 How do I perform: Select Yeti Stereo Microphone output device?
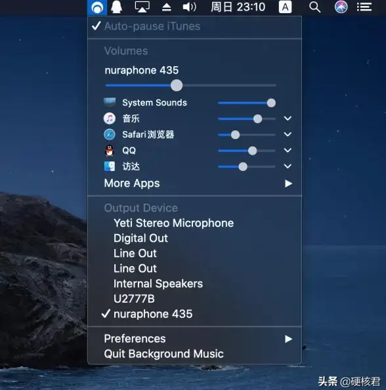coord(194,223)
